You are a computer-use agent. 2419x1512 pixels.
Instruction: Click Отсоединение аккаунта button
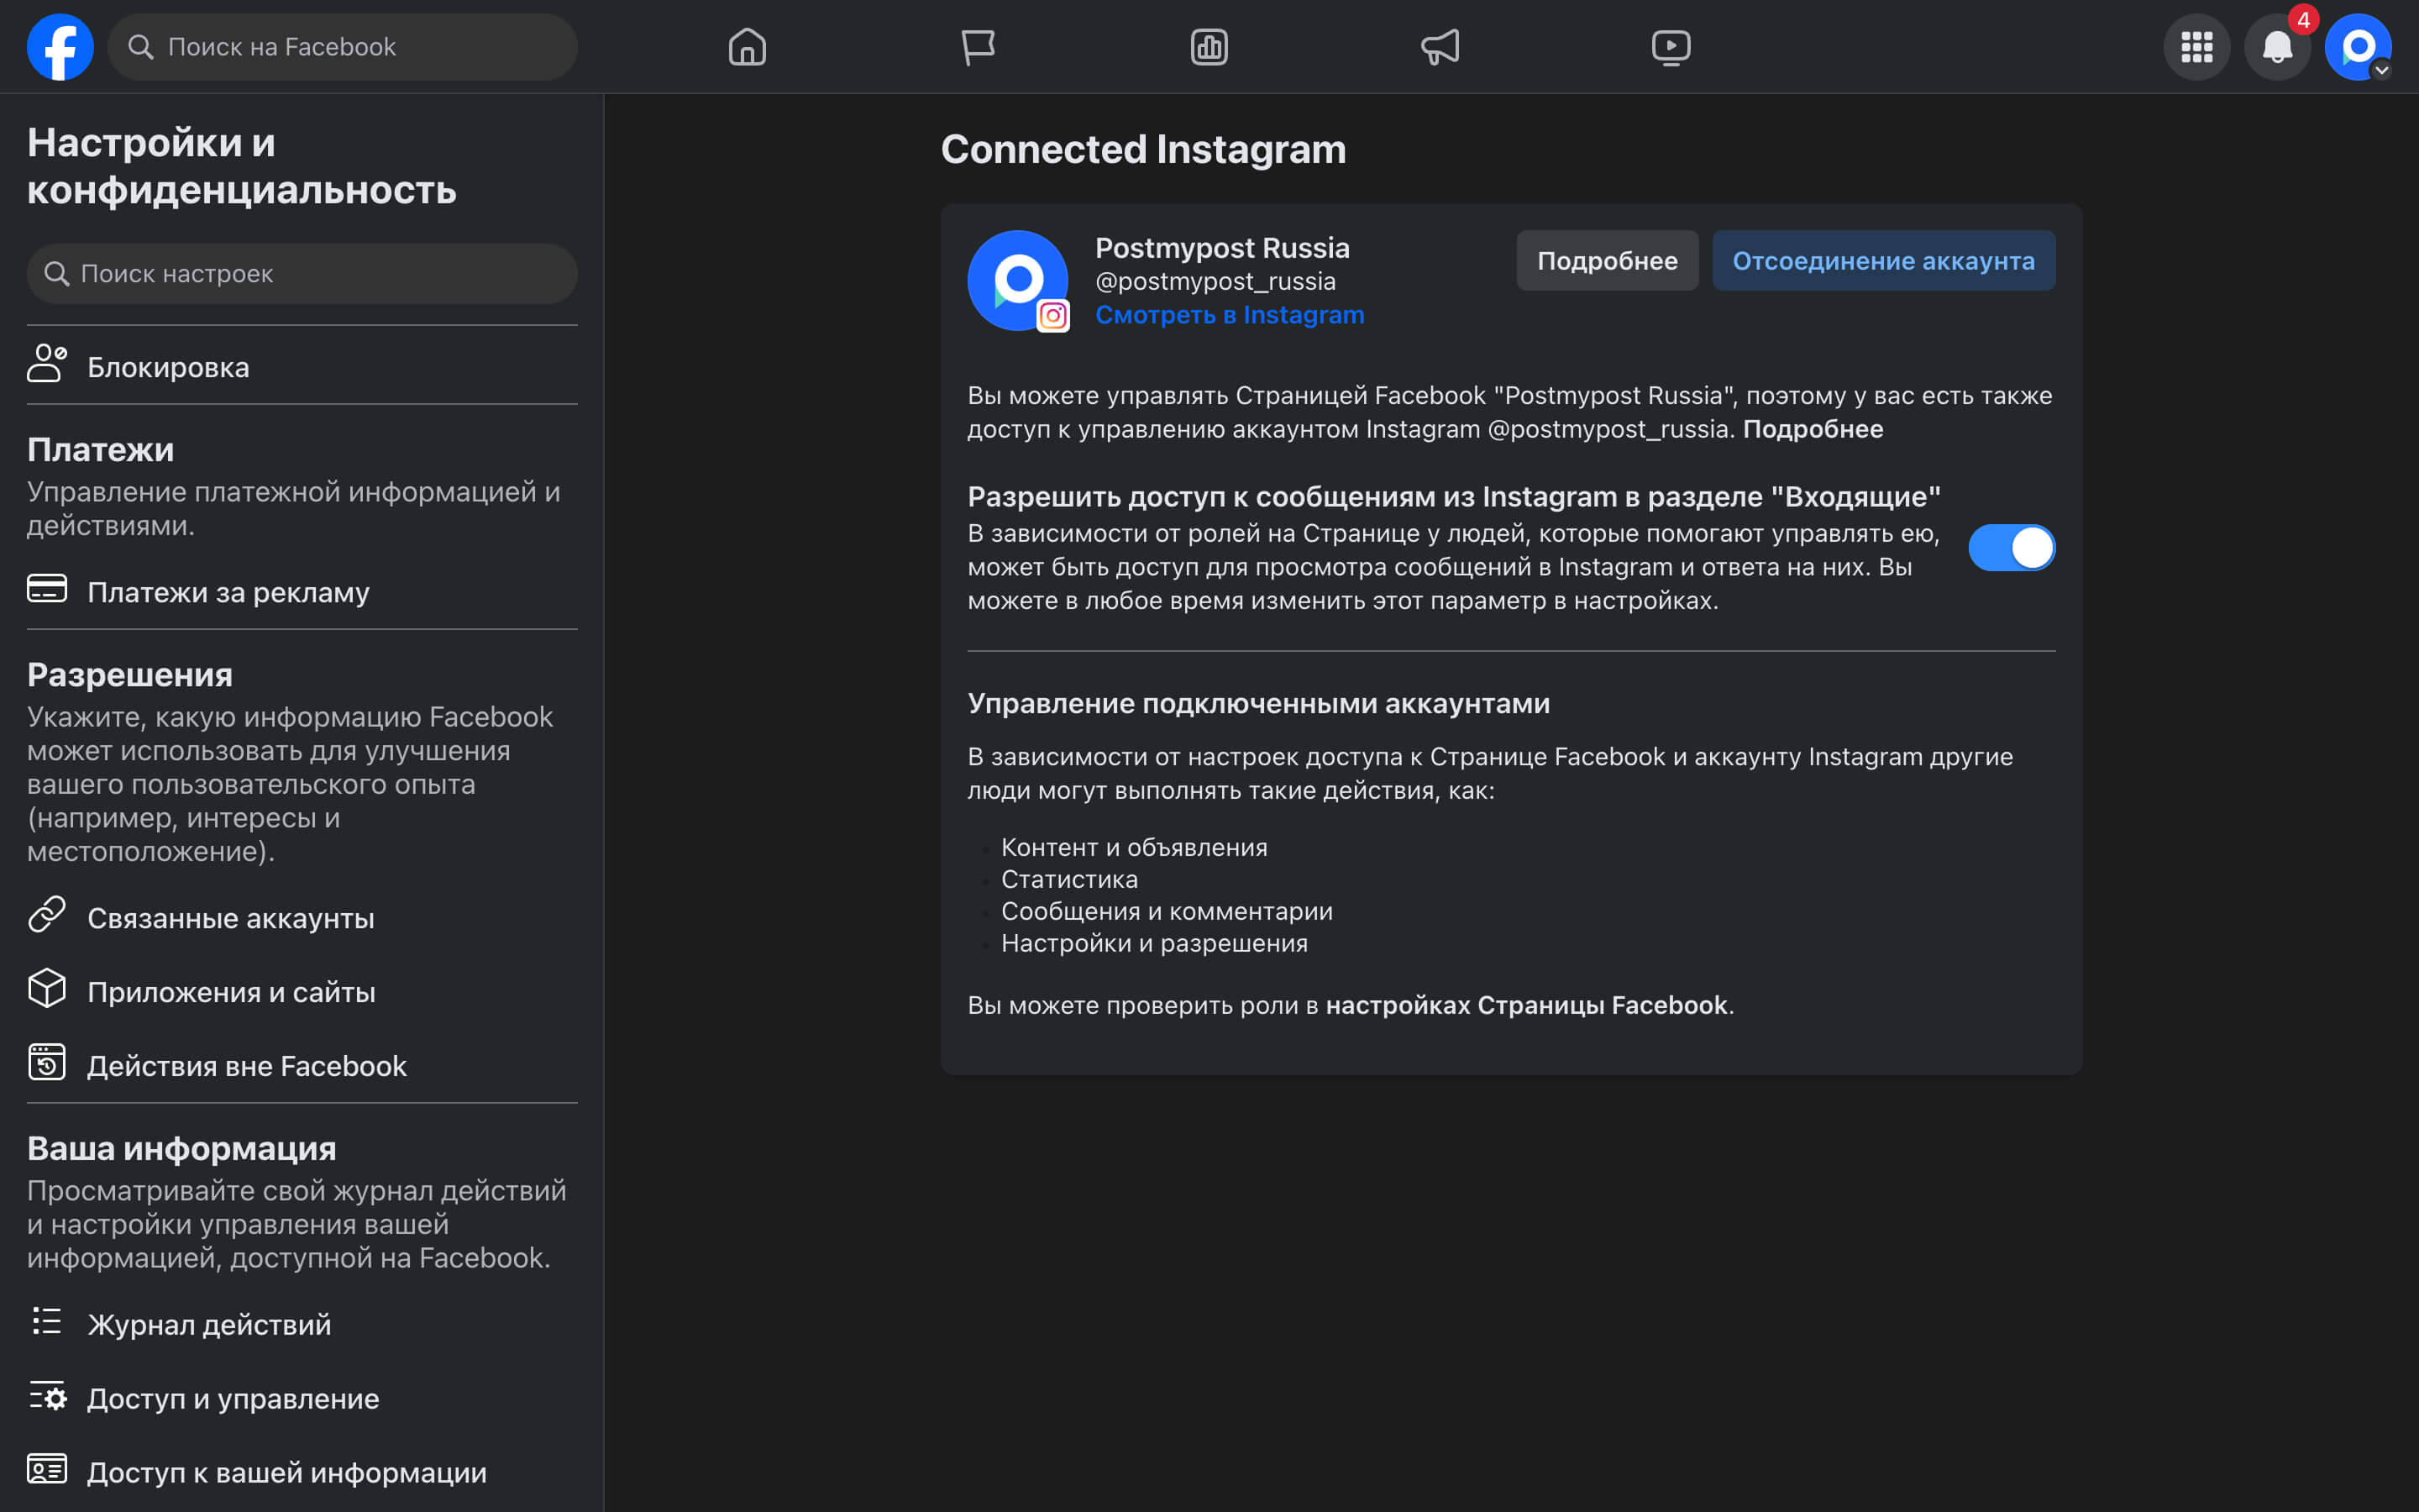(x=1882, y=261)
